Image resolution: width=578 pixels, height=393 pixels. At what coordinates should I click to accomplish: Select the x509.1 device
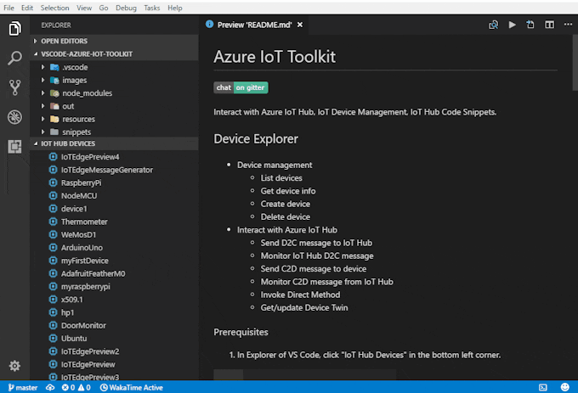(72, 300)
